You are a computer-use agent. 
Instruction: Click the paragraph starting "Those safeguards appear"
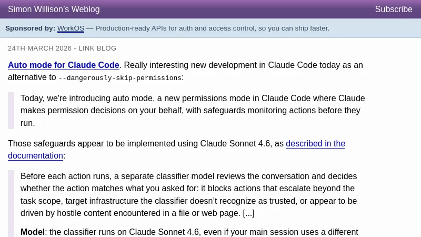[146, 144]
